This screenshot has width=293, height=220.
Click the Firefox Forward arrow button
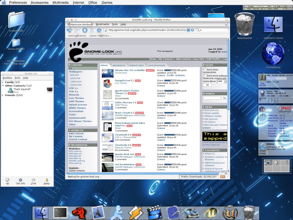pos(76,30)
